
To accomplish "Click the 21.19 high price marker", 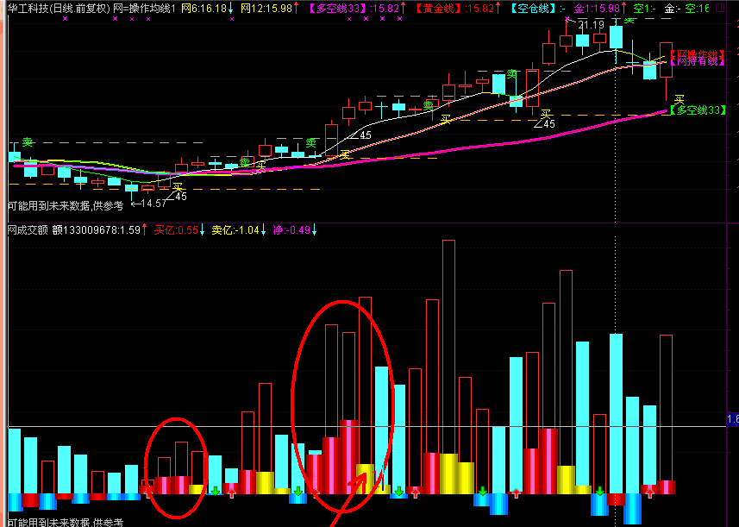I will pos(591,24).
